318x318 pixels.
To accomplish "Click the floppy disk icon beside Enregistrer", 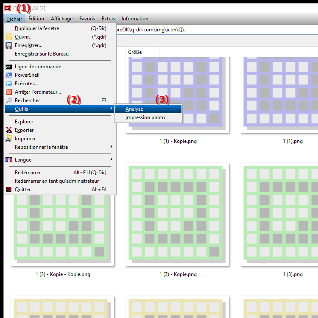I will [9, 45].
